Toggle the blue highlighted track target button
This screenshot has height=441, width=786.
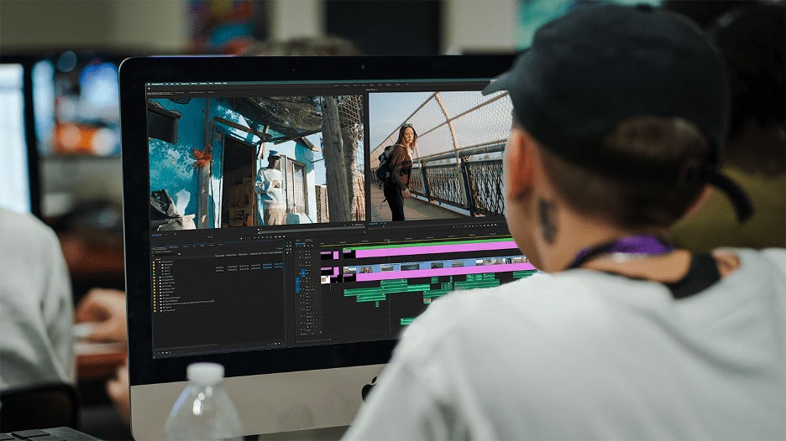point(303,272)
